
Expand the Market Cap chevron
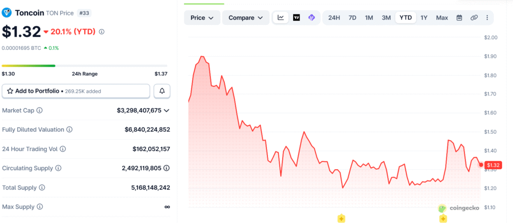[166, 111]
